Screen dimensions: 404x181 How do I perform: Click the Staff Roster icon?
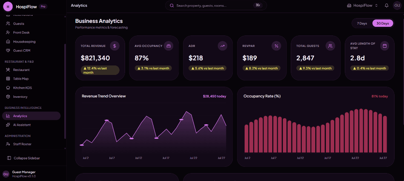(8, 144)
